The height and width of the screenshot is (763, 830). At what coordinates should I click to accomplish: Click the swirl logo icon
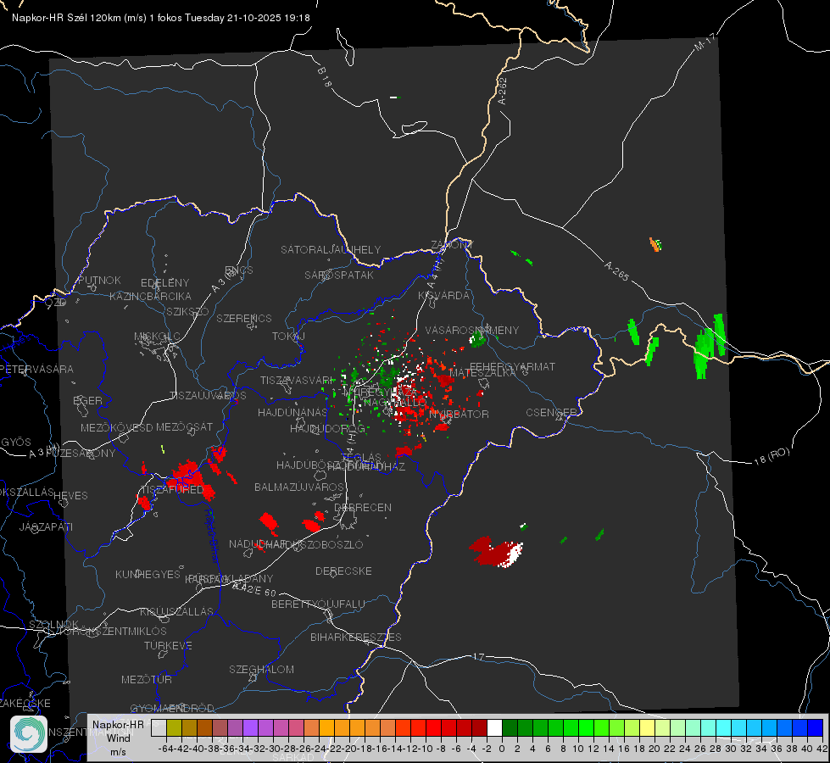pyautogui.click(x=29, y=734)
